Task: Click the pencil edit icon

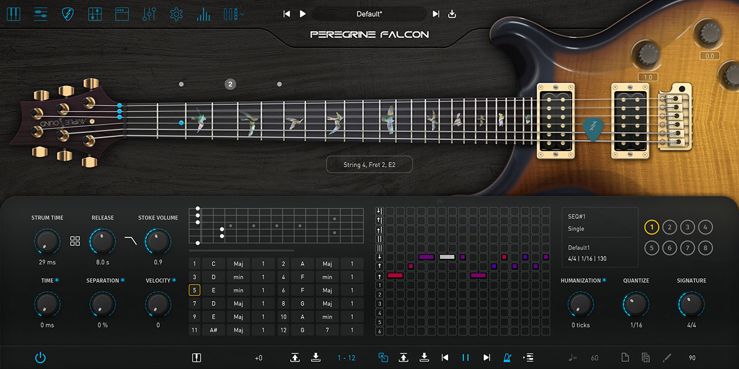Action: [667, 357]
